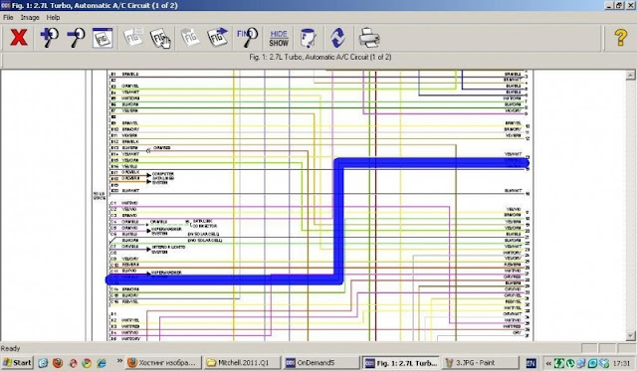Viewport: 637px width, 372px height.
Task: Switch to the OnDemand5 taskbar window
Action: pyautogui.click(x=320, y=363)
